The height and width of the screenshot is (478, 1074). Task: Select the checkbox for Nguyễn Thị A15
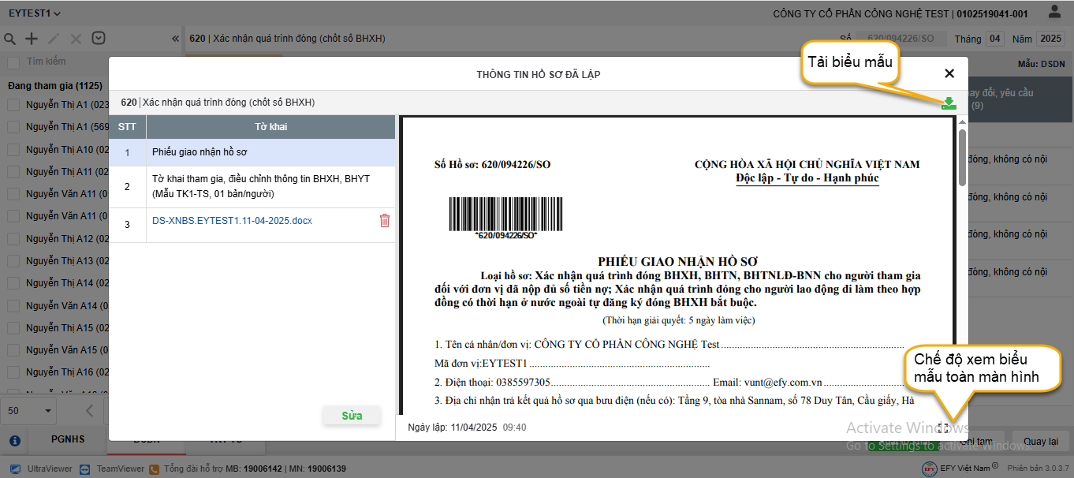pos(13,328)
